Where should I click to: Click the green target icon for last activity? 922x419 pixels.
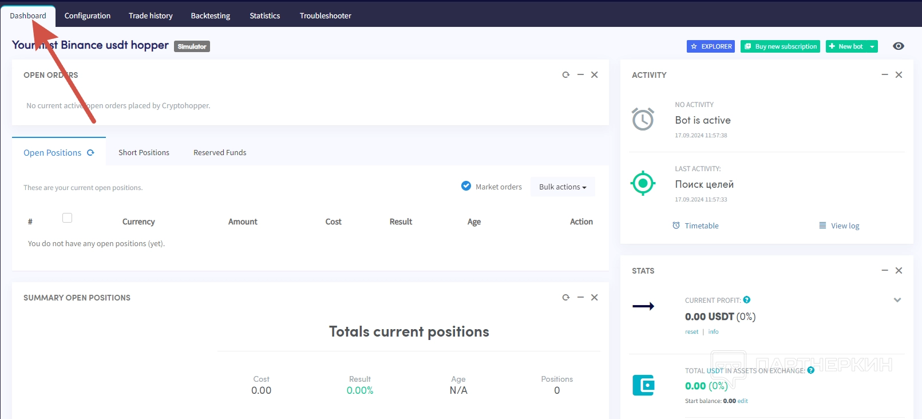coord(643,183)
